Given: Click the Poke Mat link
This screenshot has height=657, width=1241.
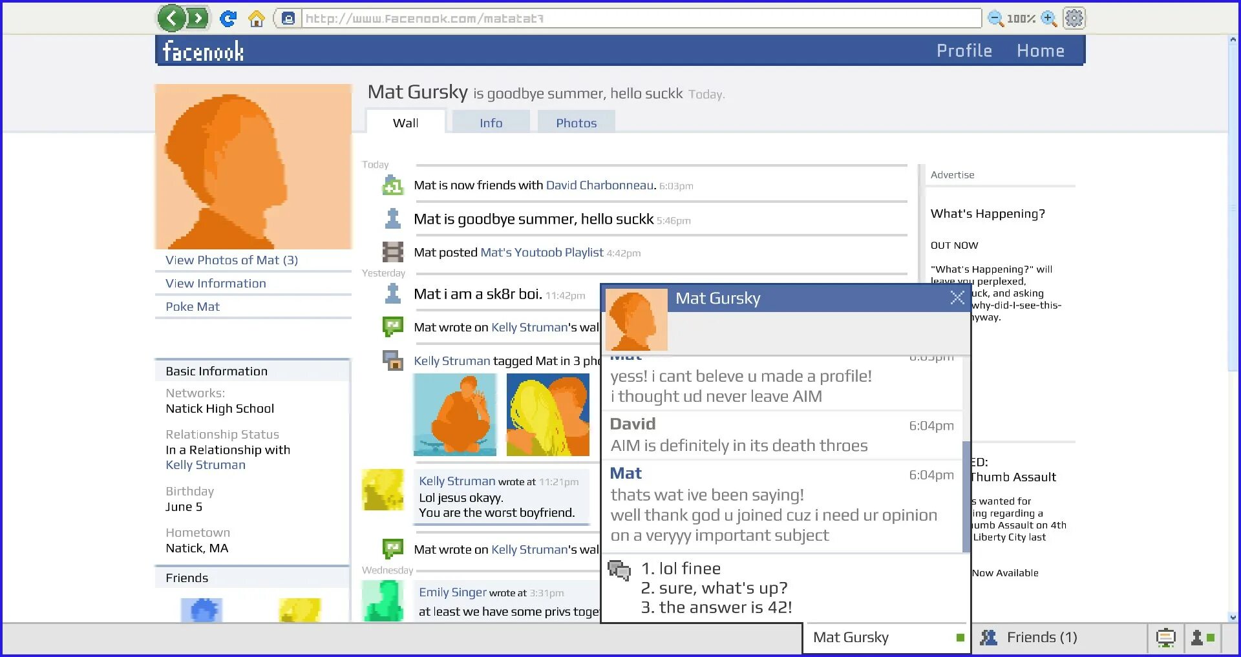Looking at the screenshot, I should pos(192,306).
